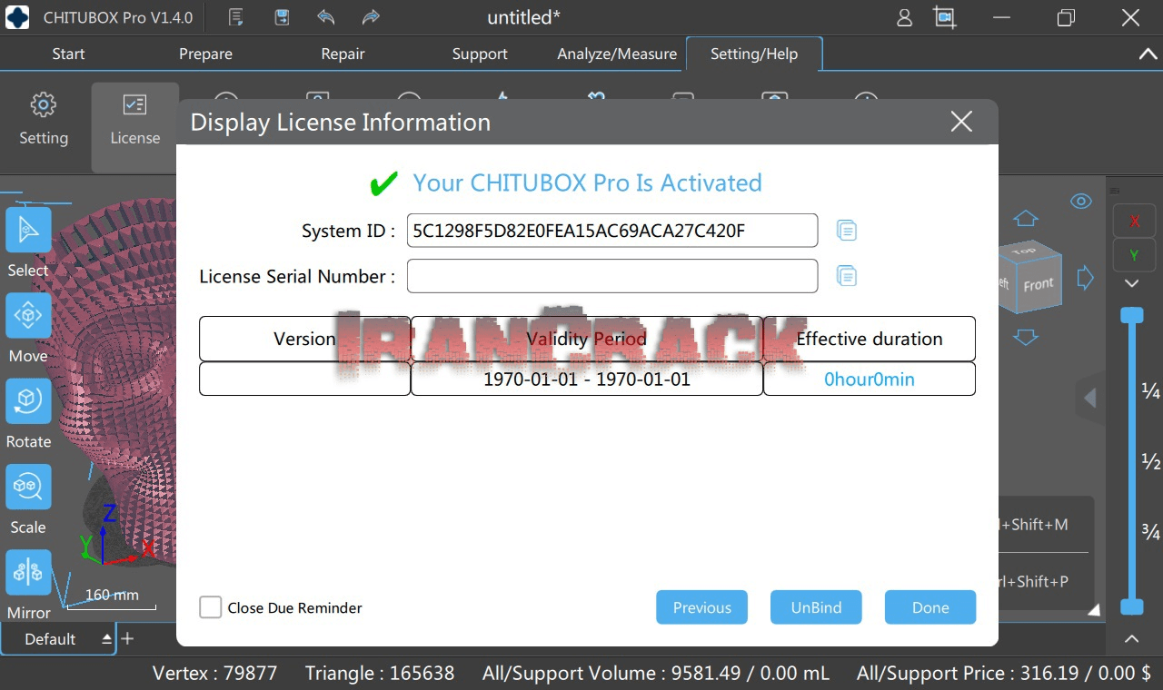The image size is (1163, 690).
Task: Switch to the Prepare tab
Action: pos(205,54)
